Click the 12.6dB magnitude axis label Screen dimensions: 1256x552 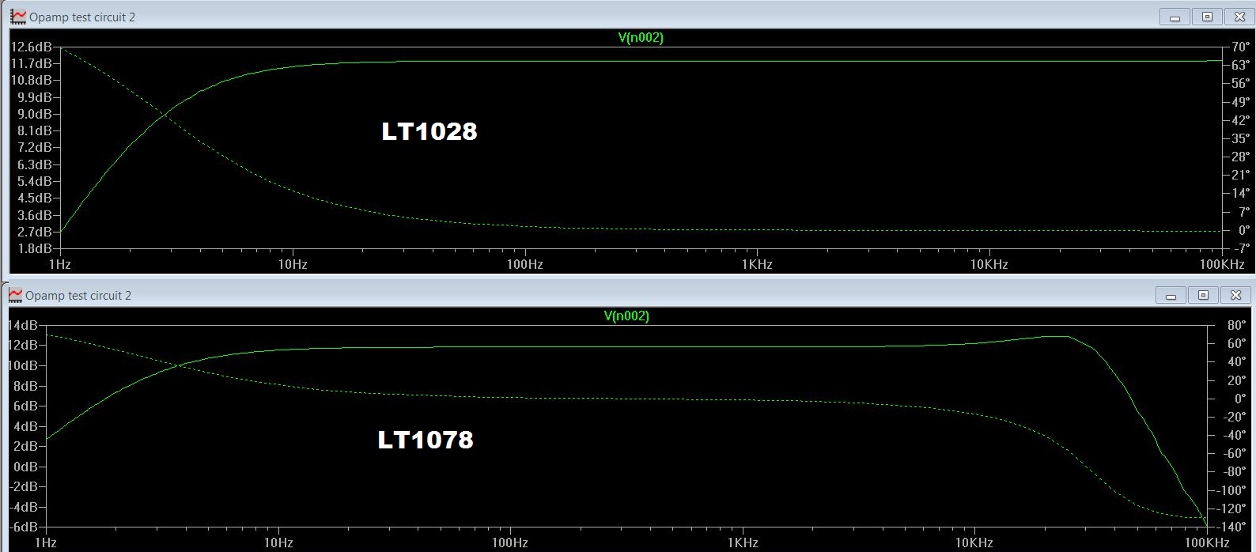point(32,47)
